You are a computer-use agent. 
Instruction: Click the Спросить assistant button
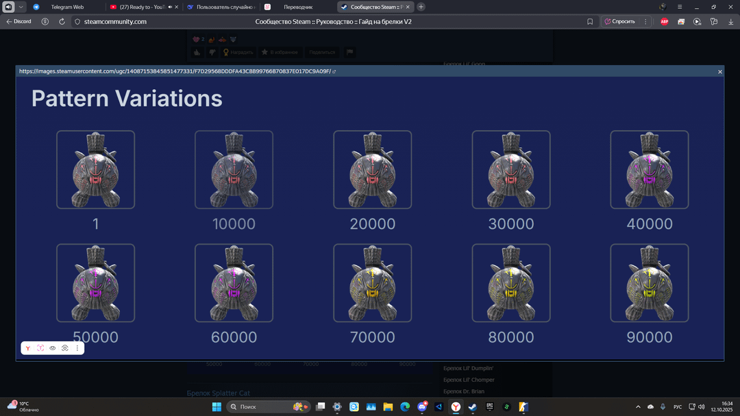(x=620, y=22)
